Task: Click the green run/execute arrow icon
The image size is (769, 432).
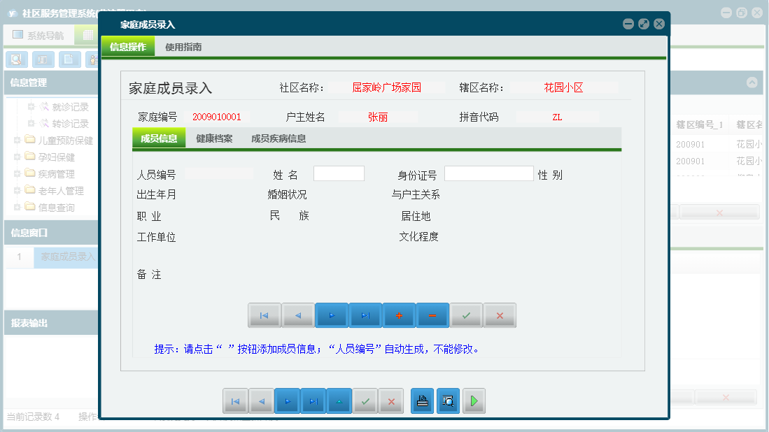Action: 474,401
